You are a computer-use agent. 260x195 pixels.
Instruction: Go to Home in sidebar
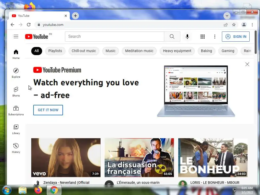[x=16, y=54]
